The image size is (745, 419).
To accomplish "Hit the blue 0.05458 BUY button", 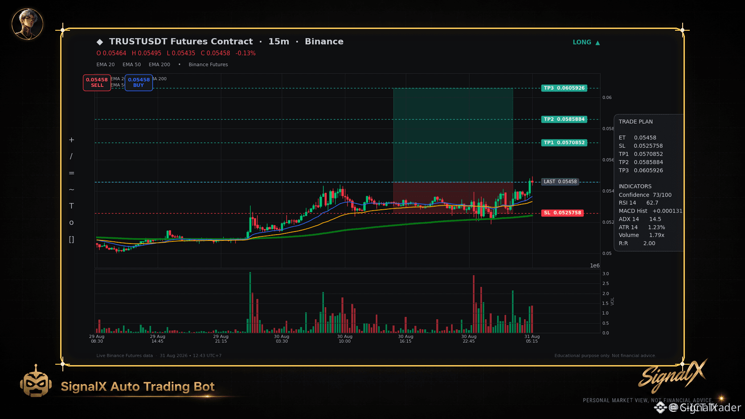I will pyautogui.click(x=139, y=82).
